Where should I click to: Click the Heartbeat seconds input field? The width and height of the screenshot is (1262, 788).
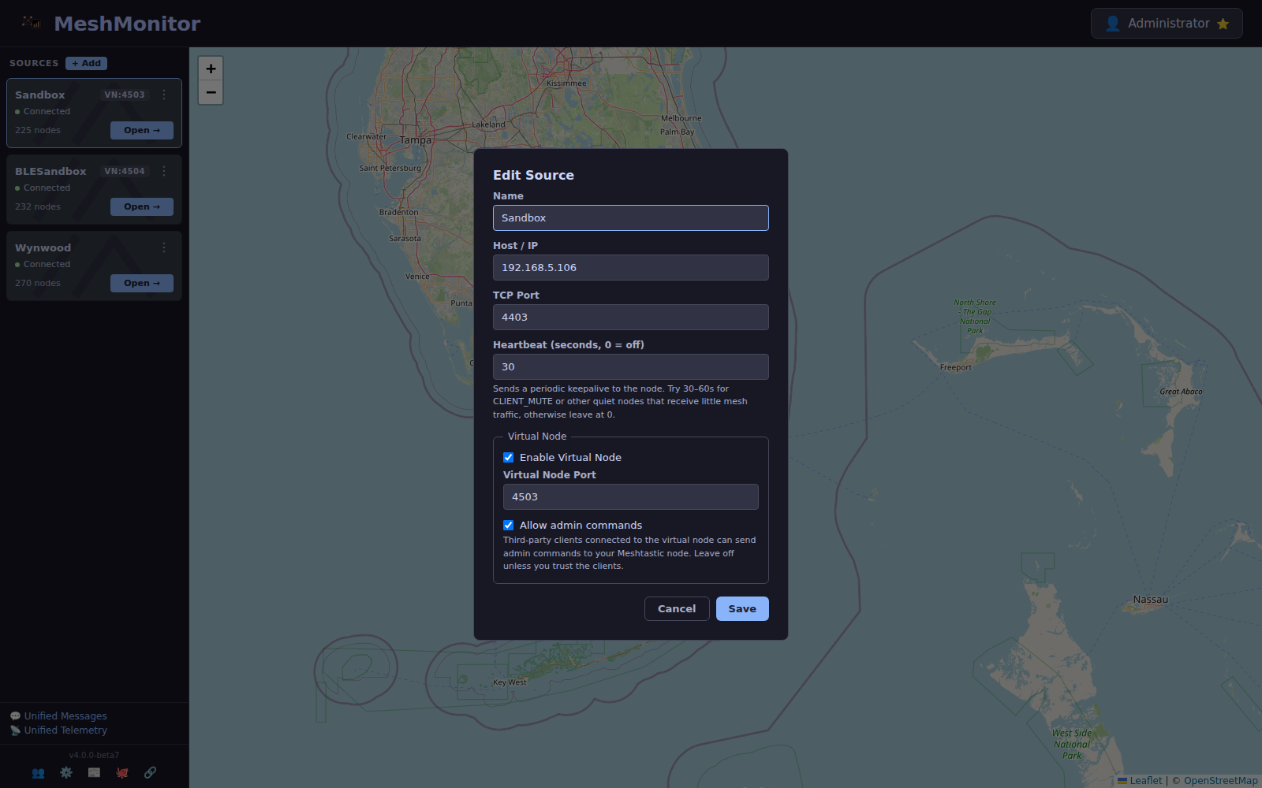click(x=631, y=367)
